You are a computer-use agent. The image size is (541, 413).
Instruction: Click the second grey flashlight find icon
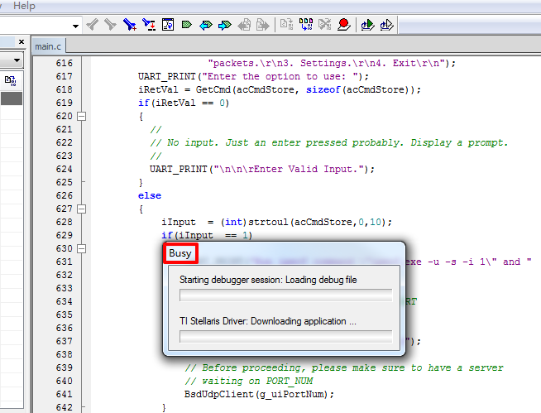[x=110, y=25]
